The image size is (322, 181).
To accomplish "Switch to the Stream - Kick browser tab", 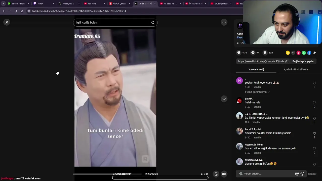I will 18,4.
